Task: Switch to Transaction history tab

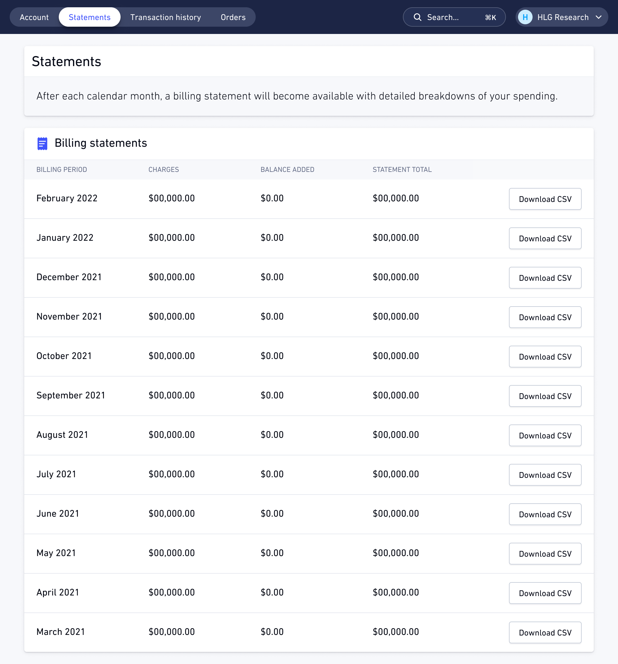Action: [165, 17]
